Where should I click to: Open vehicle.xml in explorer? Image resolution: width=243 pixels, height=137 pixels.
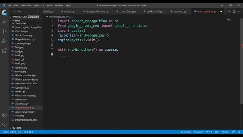point(21,100)
